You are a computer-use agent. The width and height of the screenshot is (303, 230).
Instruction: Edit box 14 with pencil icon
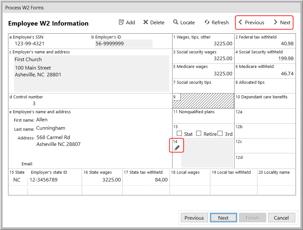pyautogui.click(x=177, y=148)
